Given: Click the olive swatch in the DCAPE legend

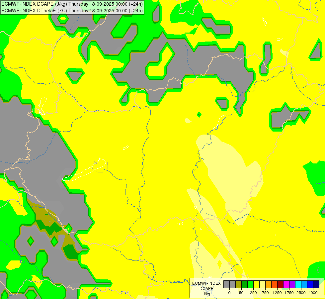Looking at the screenshot, I should pyautogui.click(x=239, y=284).
